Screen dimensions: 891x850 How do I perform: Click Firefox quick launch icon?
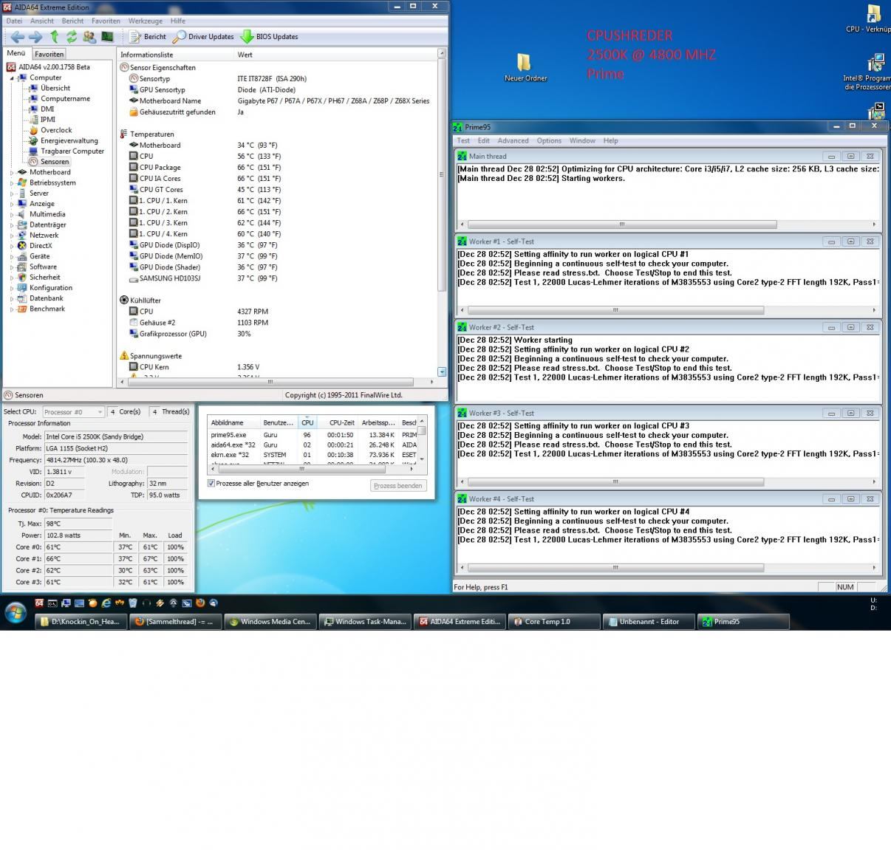coord(200,603)
